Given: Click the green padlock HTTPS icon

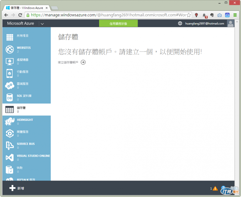Looking at the screenshot, I should point(28,15).
